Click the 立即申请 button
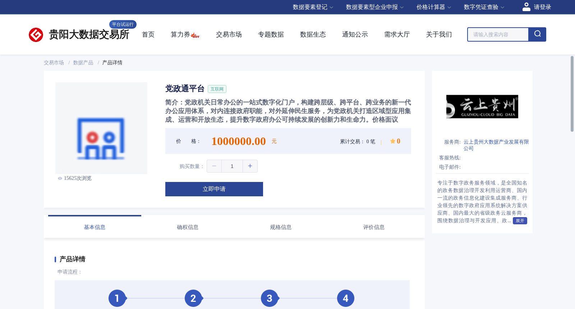 coord(214,189)
